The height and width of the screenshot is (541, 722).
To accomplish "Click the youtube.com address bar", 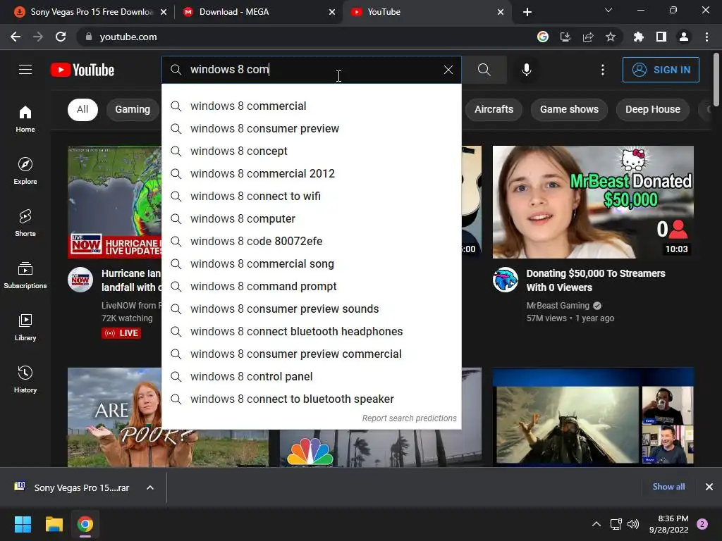I will [304, 37].
